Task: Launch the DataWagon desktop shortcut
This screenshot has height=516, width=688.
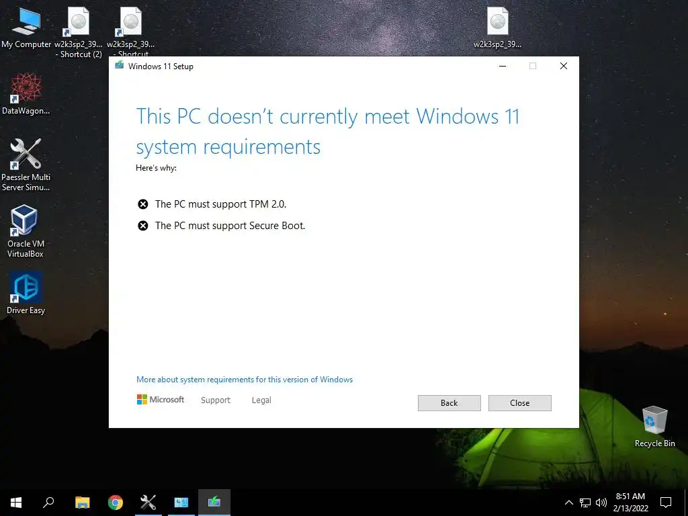Action: (x=26, y=94)
